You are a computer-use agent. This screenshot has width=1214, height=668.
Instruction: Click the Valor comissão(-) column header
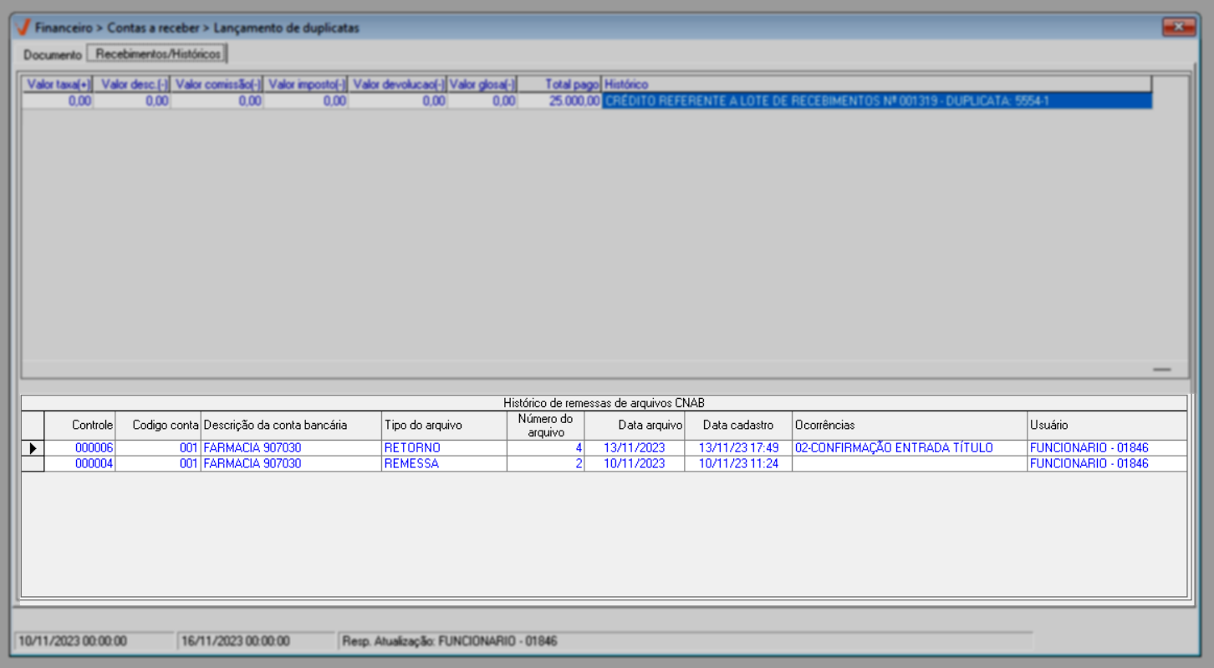coord(217,84)
